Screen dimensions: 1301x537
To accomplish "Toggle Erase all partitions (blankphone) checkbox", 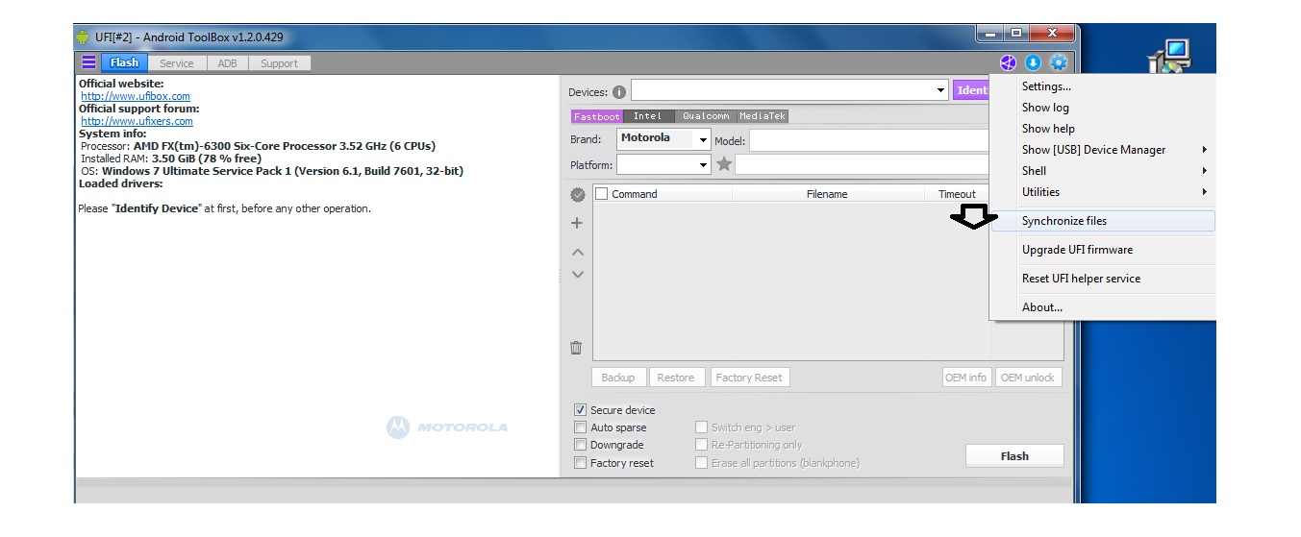I will pyautogui.click(x=701, y=463).
